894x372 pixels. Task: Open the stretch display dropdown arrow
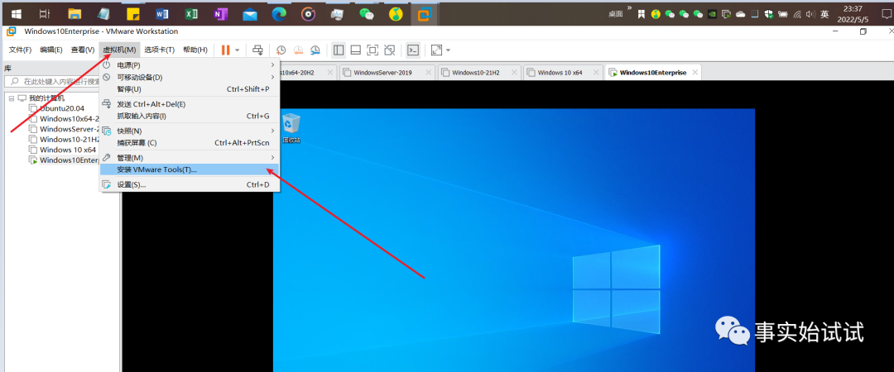pos(448,50)
